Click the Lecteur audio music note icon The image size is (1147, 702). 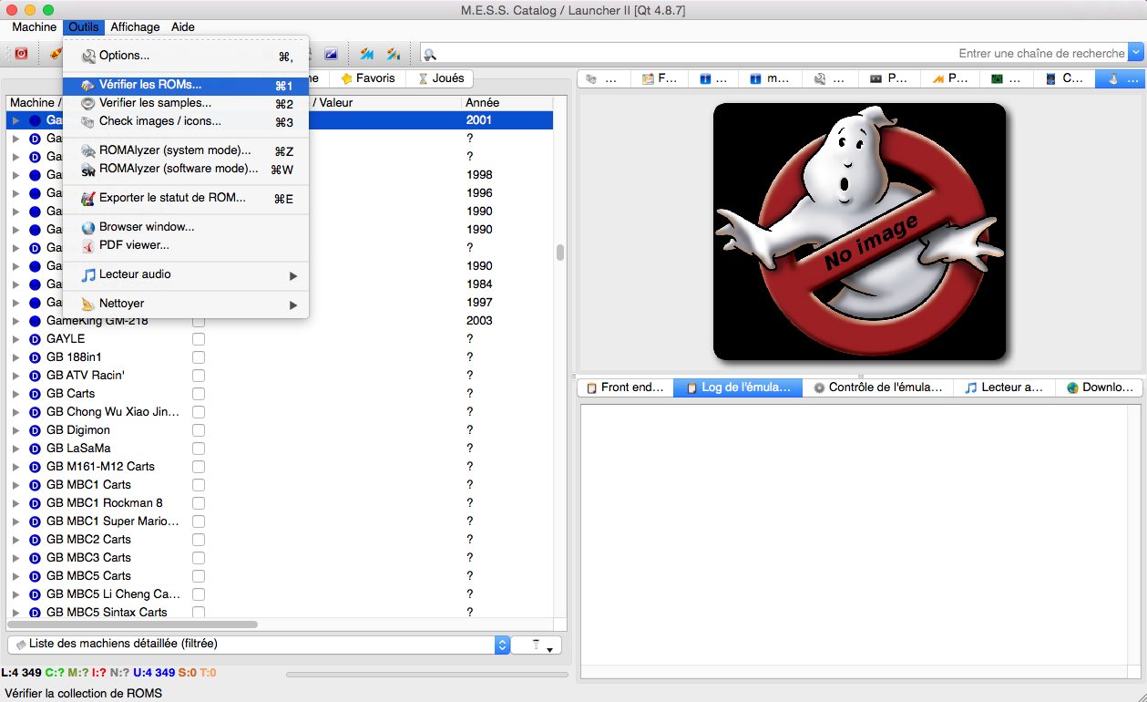[x=88, y=274]
